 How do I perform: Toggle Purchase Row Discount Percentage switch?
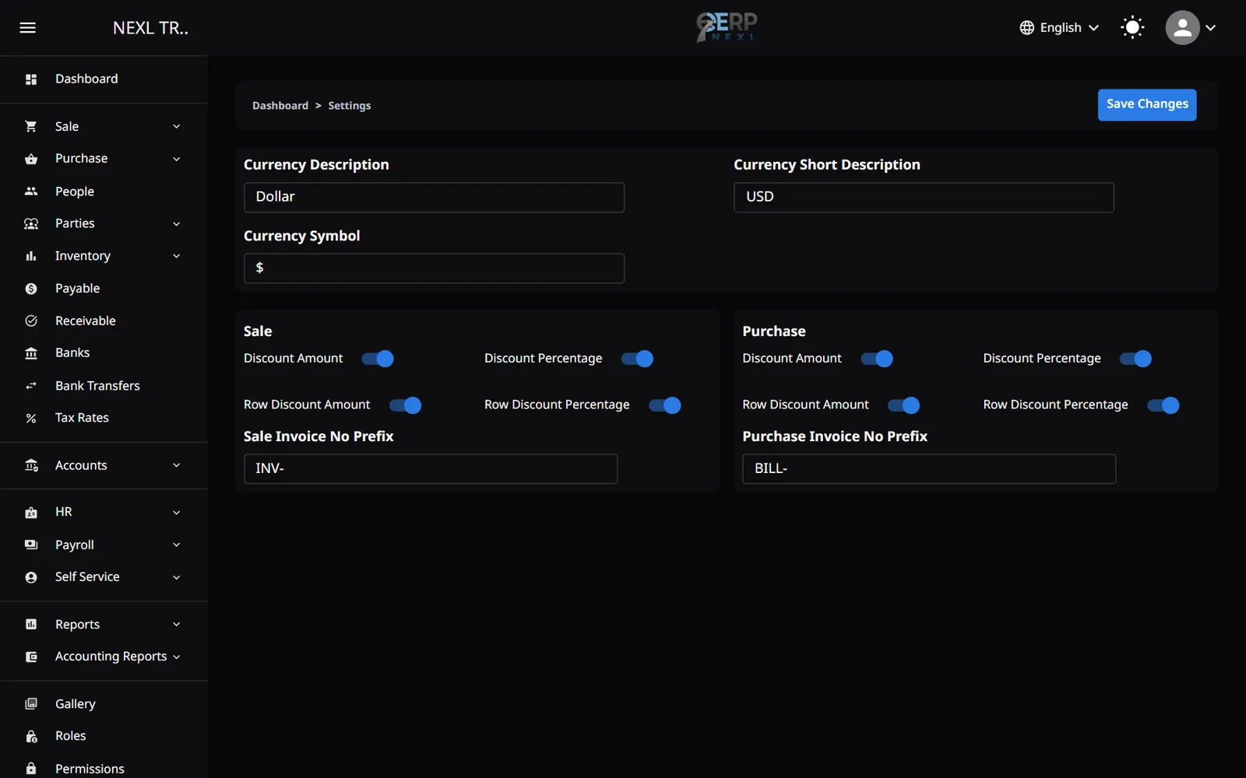pyautogui.click(x=1163, y=405)
